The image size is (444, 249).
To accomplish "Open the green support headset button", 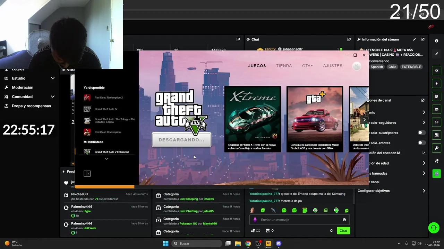I will pos(434,228).
